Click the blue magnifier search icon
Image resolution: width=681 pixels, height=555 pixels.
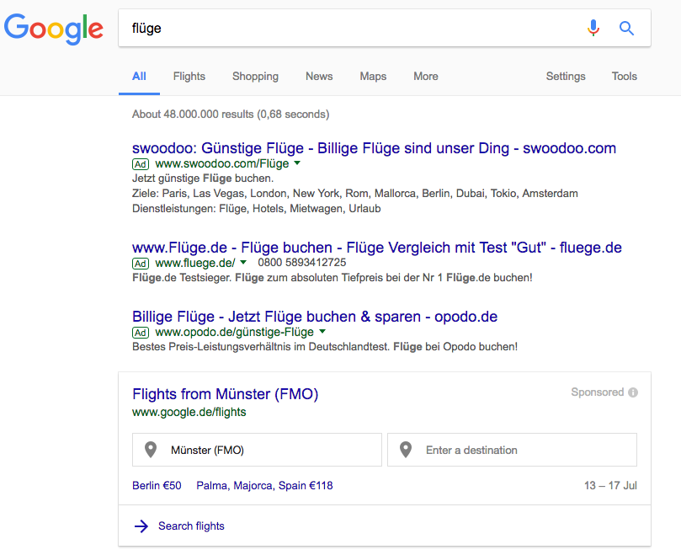point(626,29)
